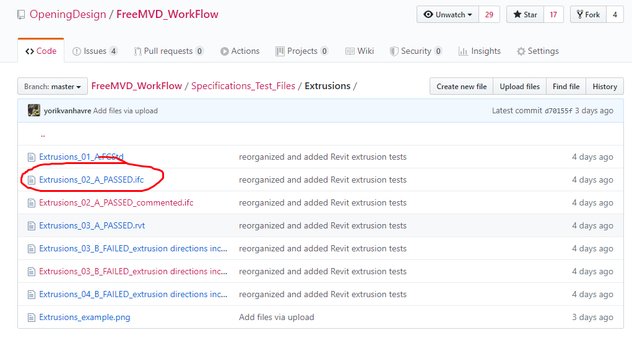
Task: Go to the Actions tab
Action: click(x=240, y=51)
